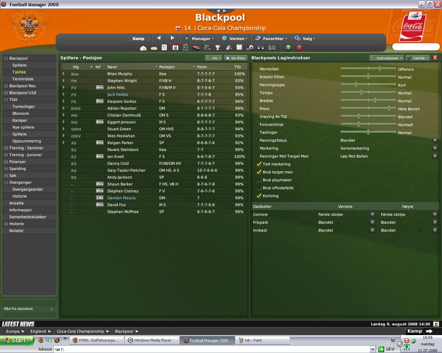Adjust the Press slider
This screenshot has width=442, height=353.
click(x=389, y=109)
